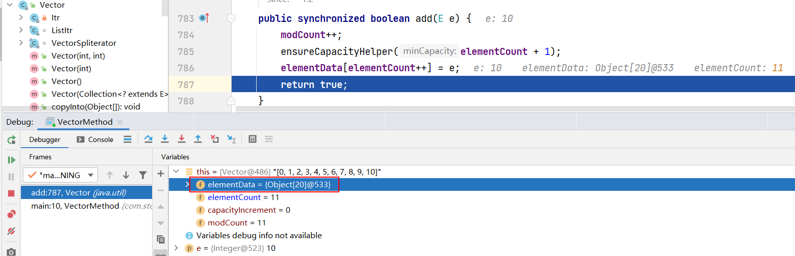Click the layout settings icon beside Console
The image size is (795, 256).
click(x=128, y=139)
